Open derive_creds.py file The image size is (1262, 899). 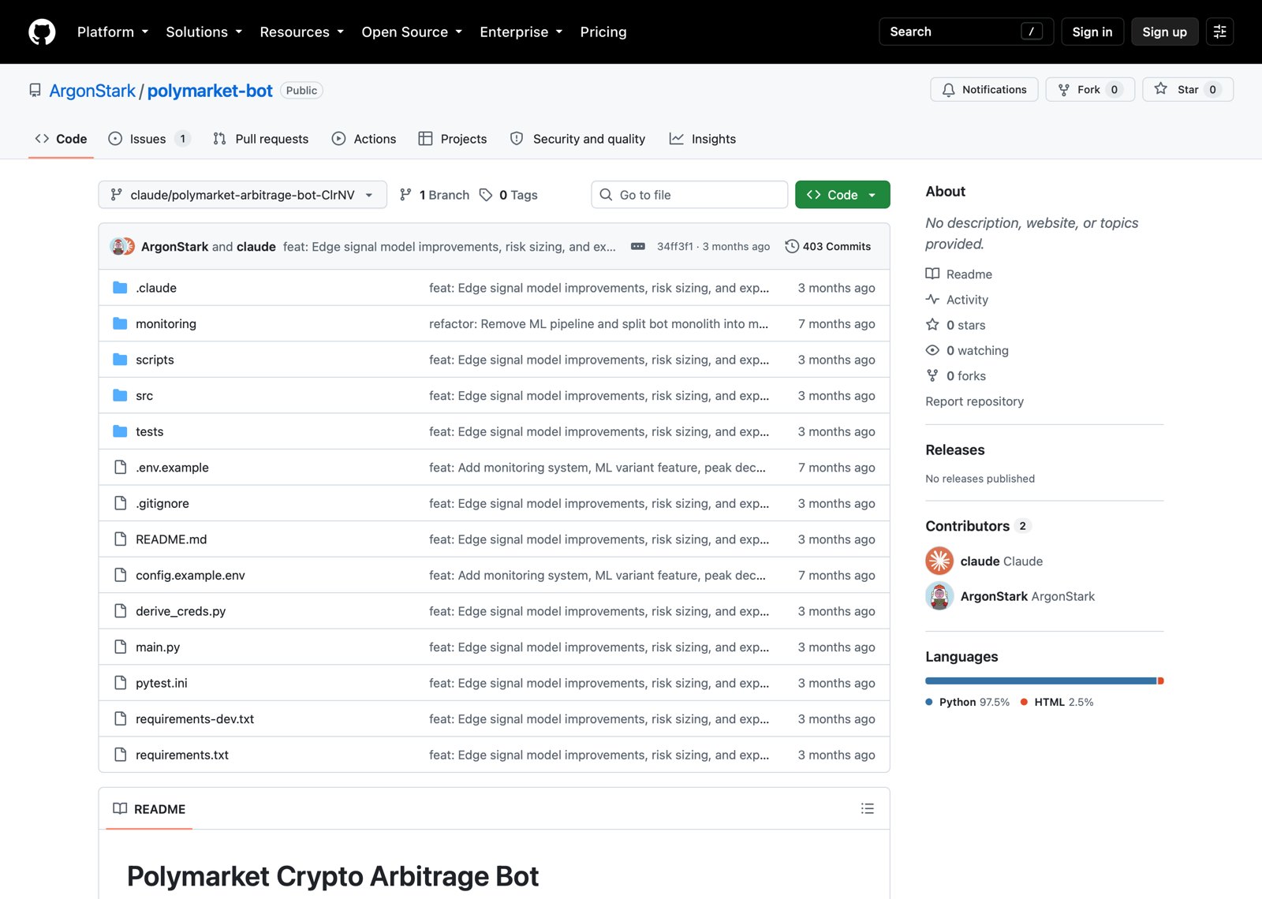point(181,611)
